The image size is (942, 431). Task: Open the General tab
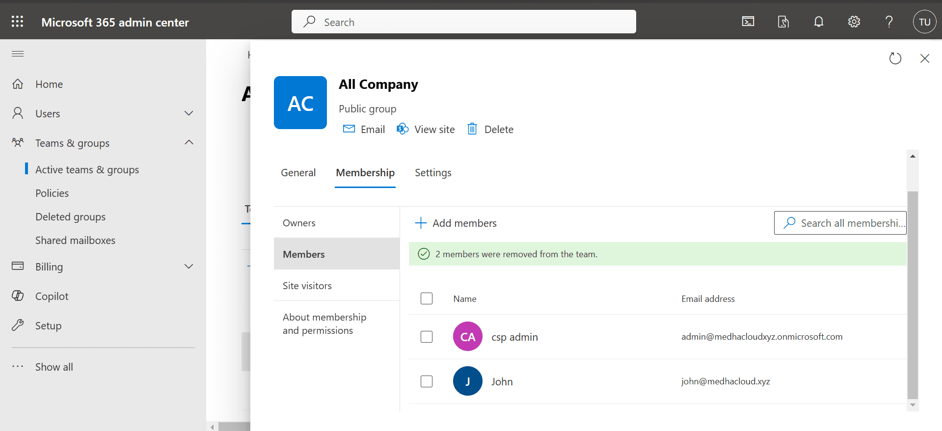coord(298,173)
